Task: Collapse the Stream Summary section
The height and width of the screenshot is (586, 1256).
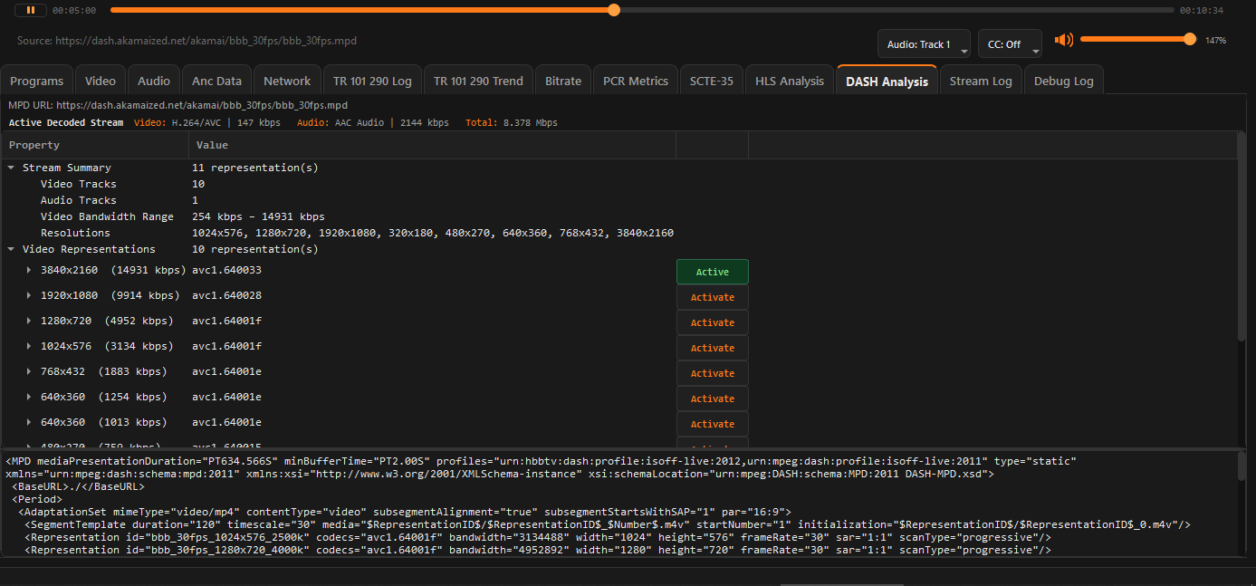Action: coord(12,168)
